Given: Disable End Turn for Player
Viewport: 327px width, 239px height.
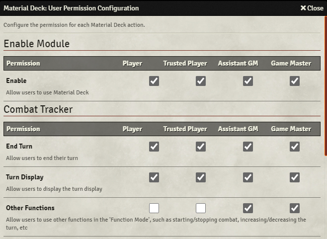Looking at the screenshot, I should (x=154, y=147).
